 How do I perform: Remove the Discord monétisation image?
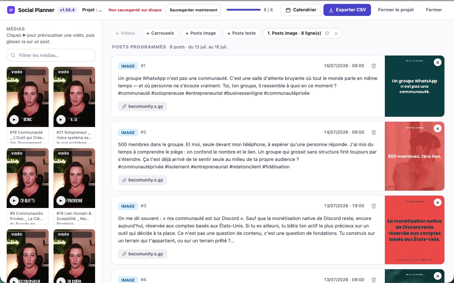(438, 202)
